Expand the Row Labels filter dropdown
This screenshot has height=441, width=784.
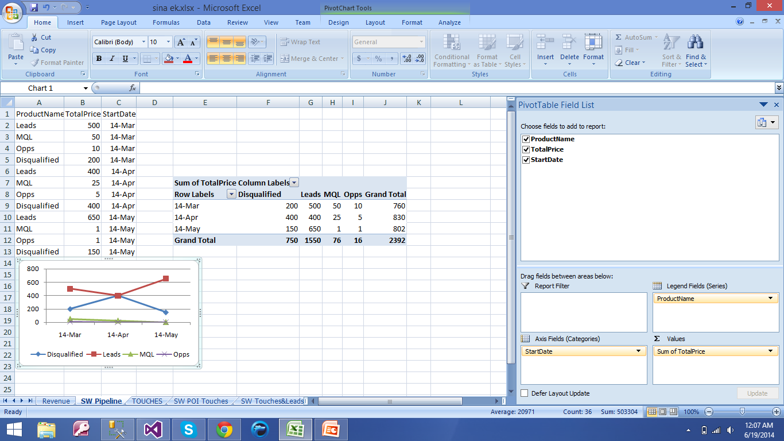(231, 194)
